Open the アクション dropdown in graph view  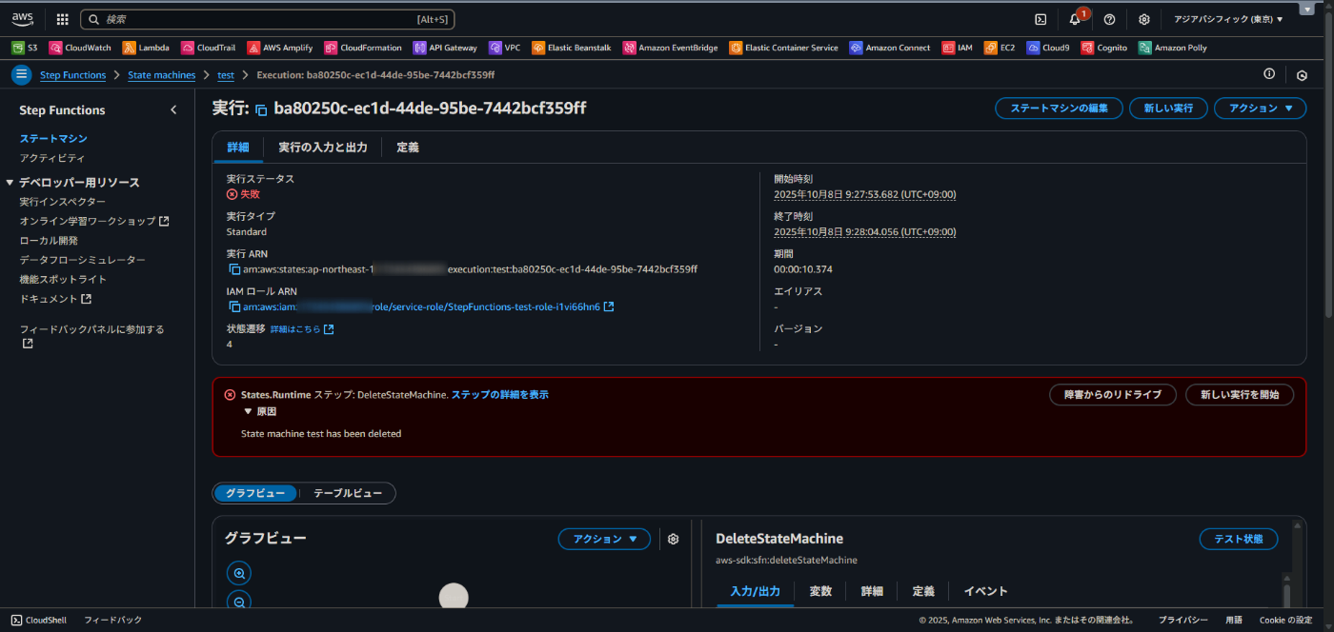click(604, 539)
